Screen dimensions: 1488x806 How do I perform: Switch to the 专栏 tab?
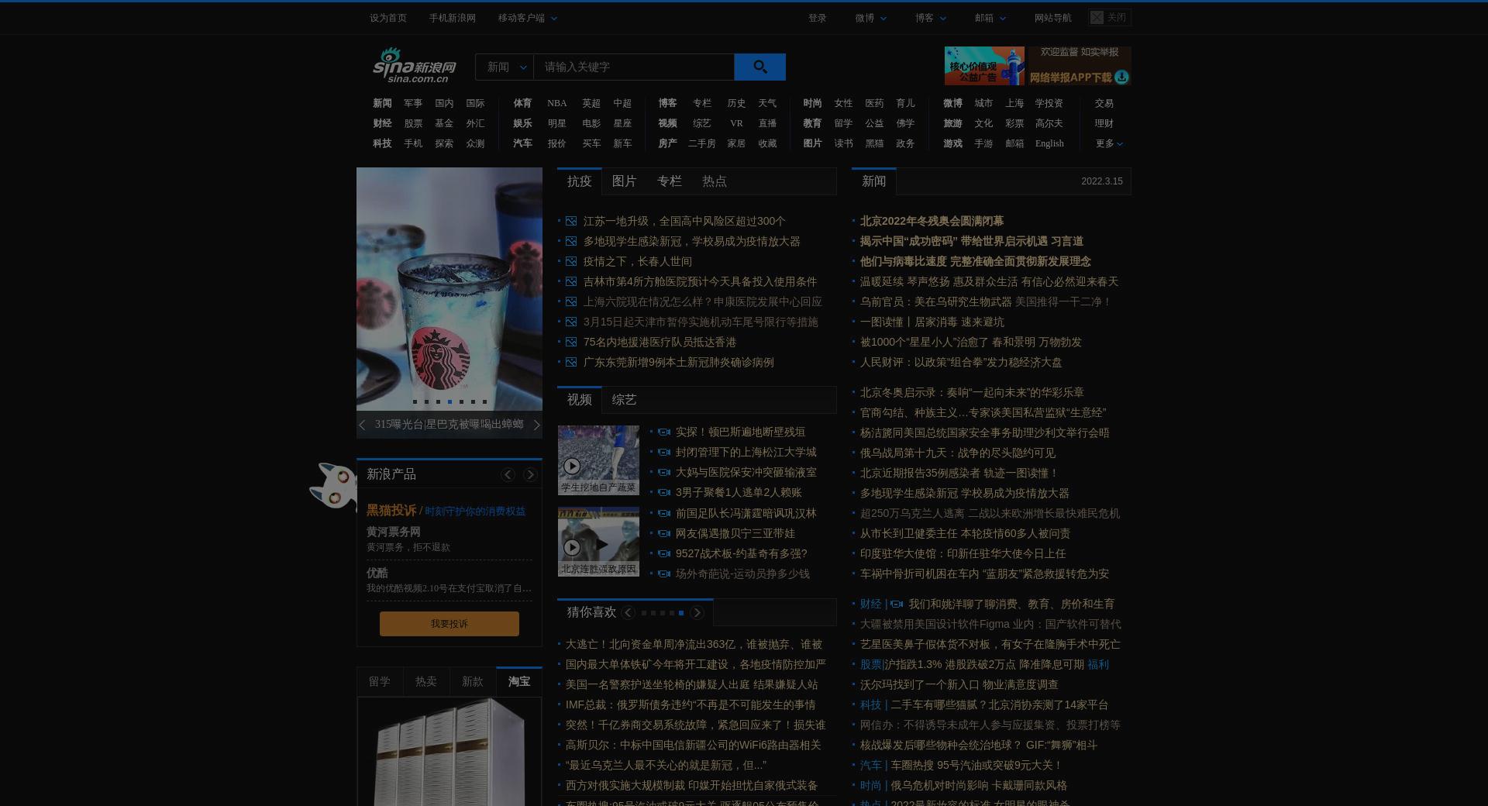[x=669, y=181]
